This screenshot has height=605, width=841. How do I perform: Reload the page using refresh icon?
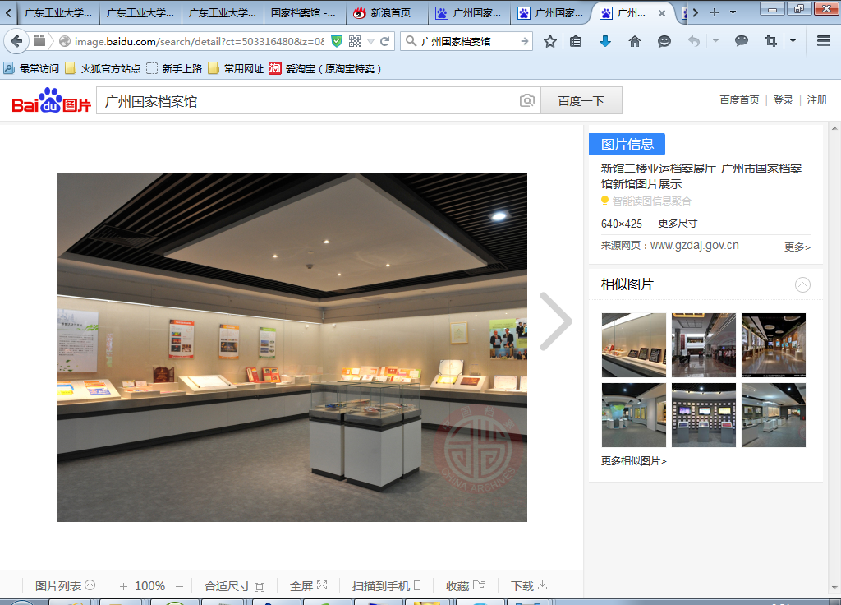click(384, 41)
